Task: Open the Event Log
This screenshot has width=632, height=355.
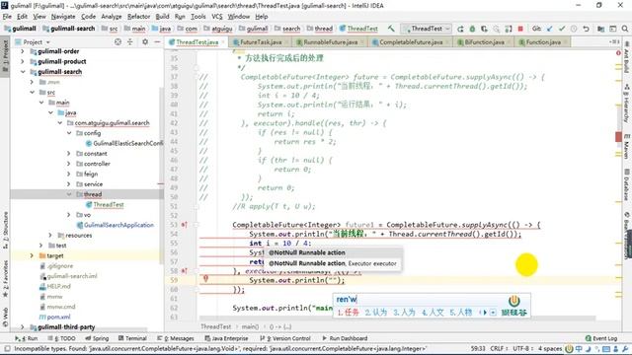Action: click(x=601, y=338)
